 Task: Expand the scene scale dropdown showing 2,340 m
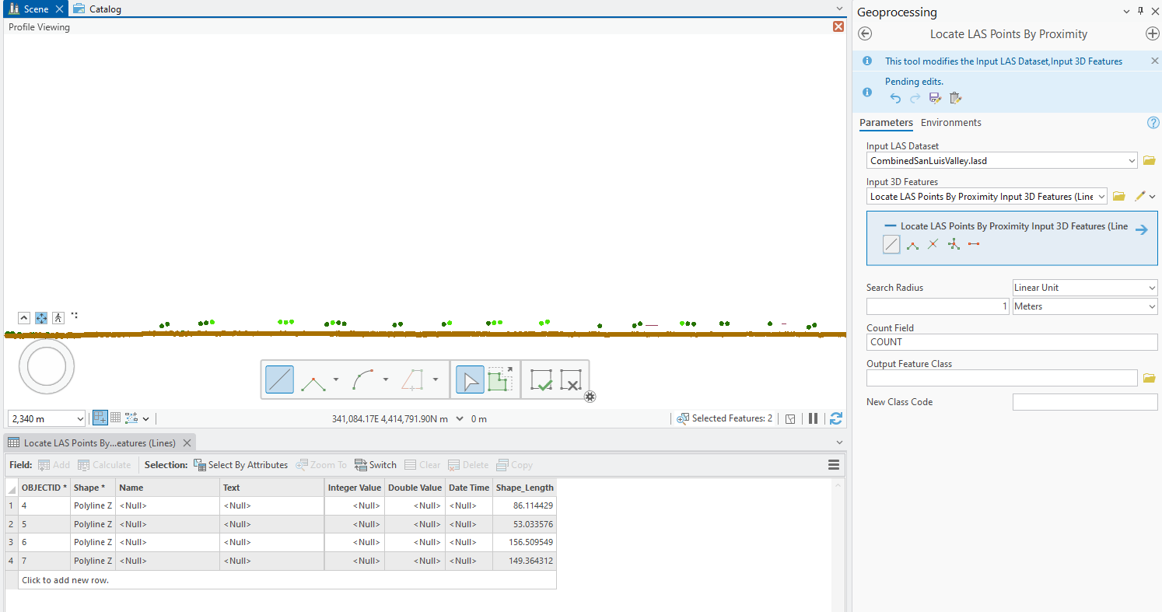(x=80, y=419)
